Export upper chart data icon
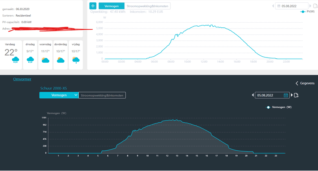 click(x=315, y=6)
